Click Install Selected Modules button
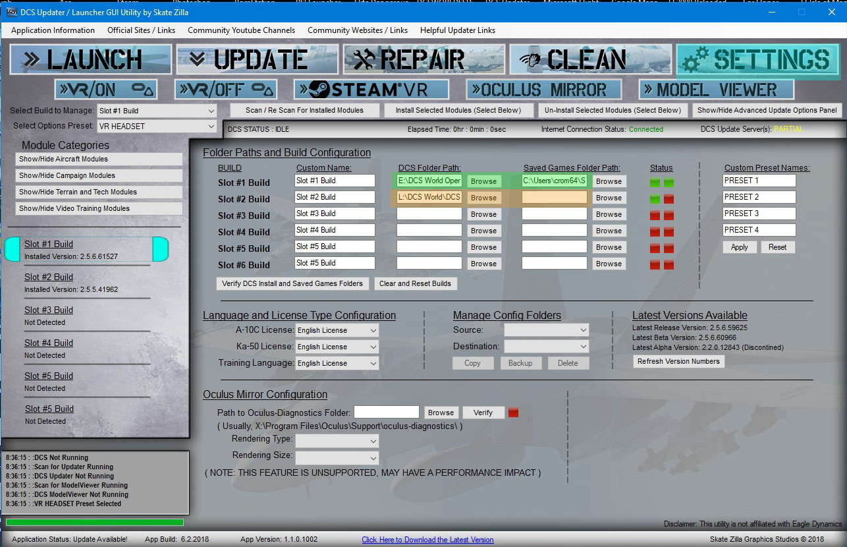The width and height of the screenshot is (847, 547). pyautogui.click(x=458, y=110)
